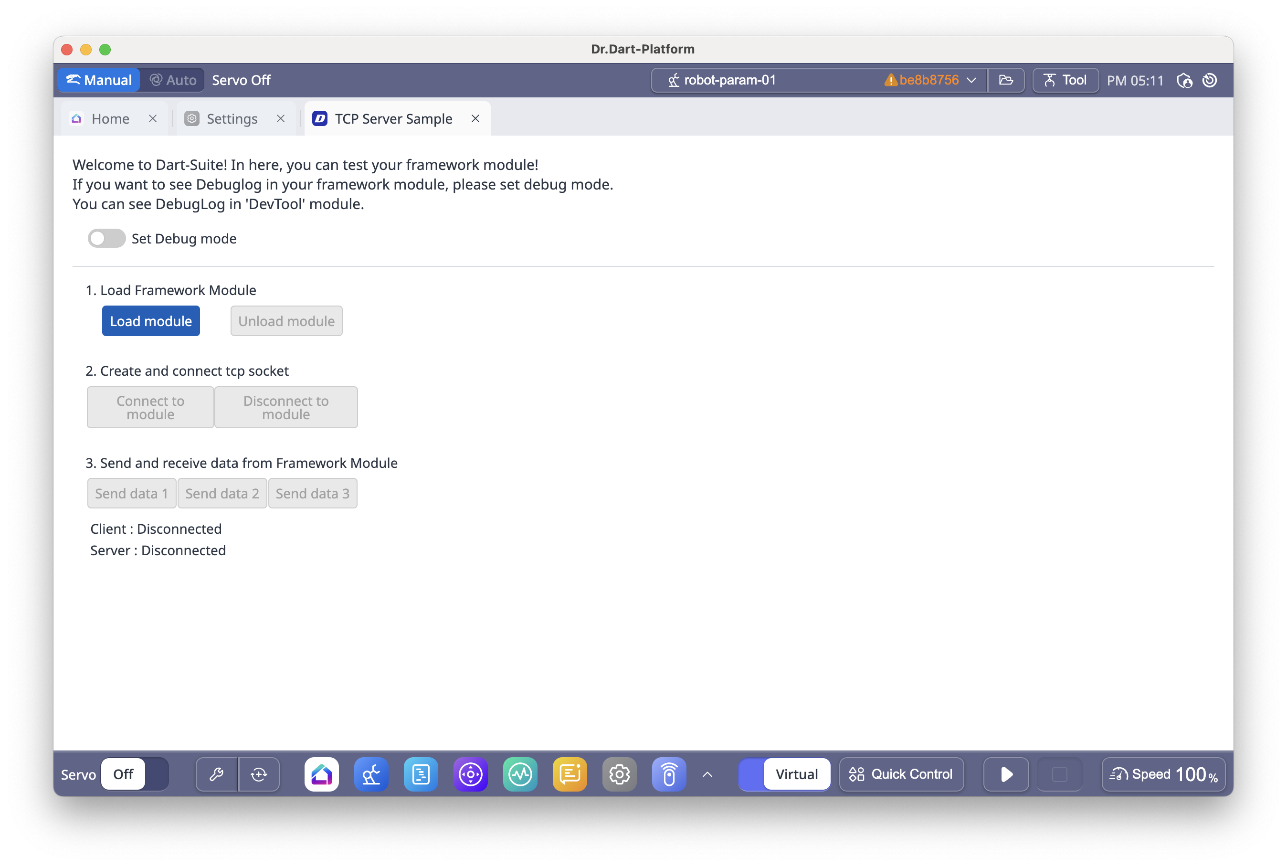Open the yellow message log dock icon
This screenshot has height=867, width=1287.
point(570,774)
